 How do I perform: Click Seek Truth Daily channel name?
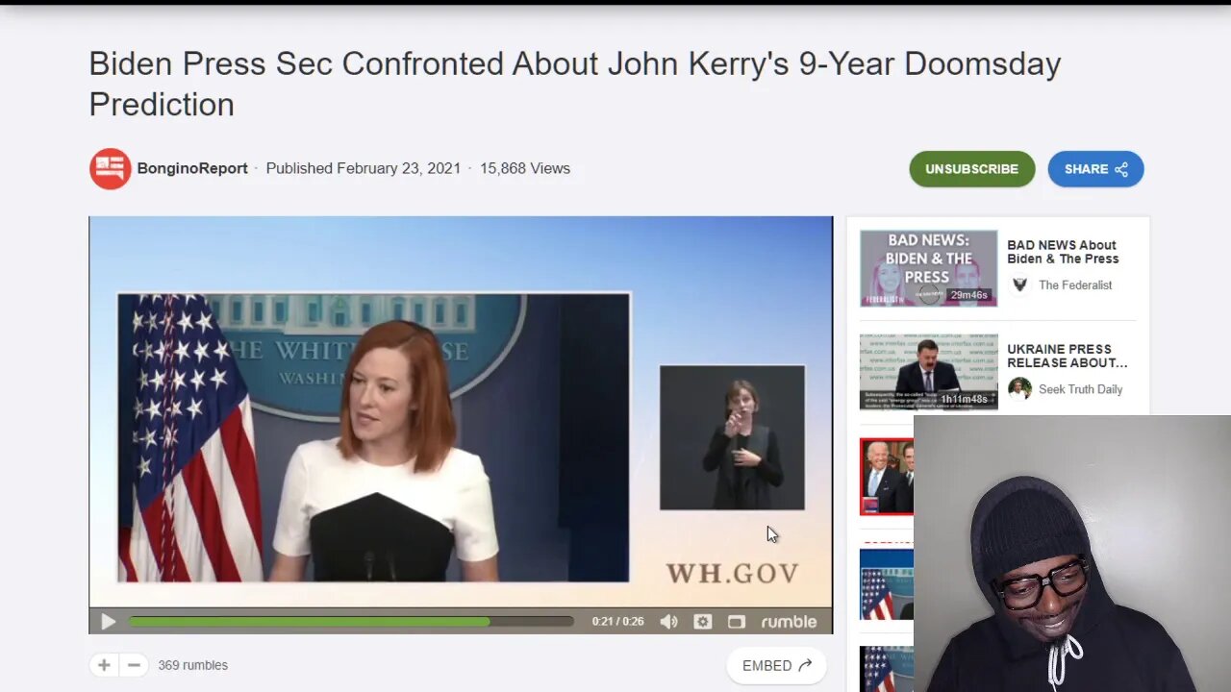coord(1080,389)
